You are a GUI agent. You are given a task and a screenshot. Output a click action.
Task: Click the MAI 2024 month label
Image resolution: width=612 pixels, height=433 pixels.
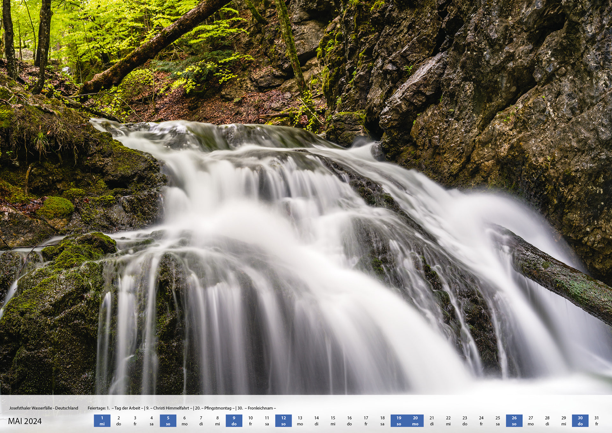pos(25,421)
